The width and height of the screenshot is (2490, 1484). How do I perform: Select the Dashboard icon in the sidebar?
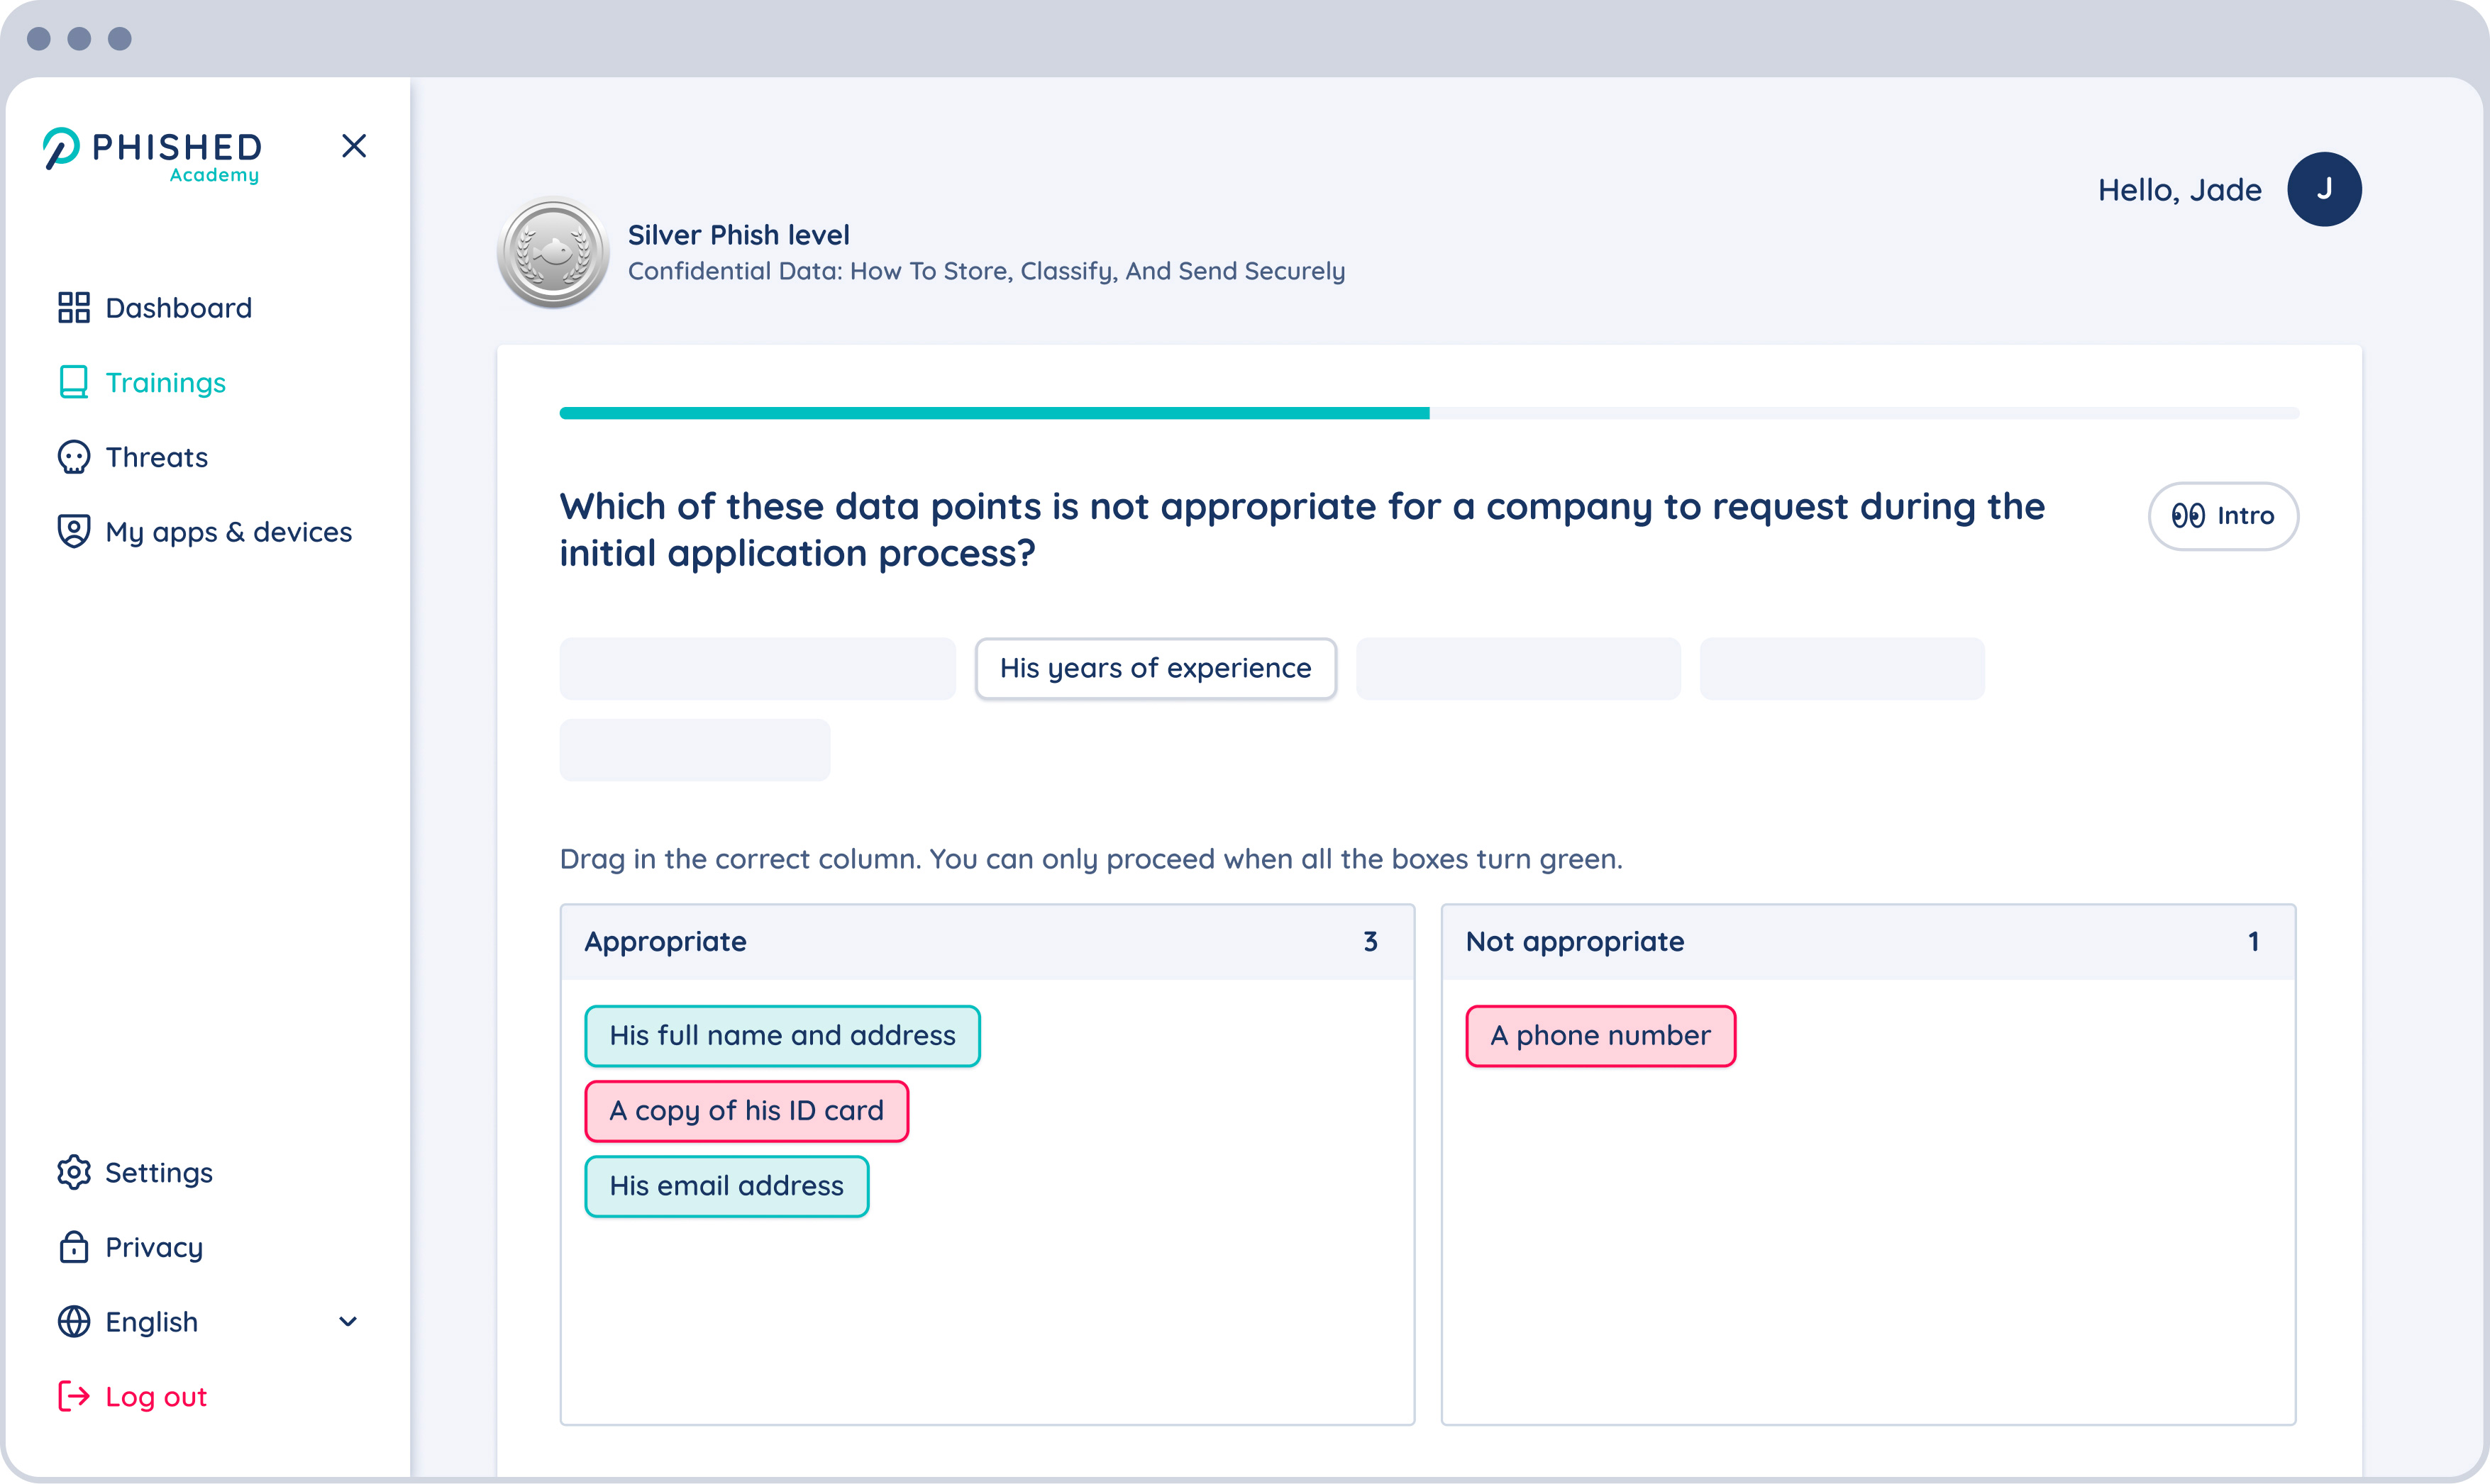tap(73, 307)
